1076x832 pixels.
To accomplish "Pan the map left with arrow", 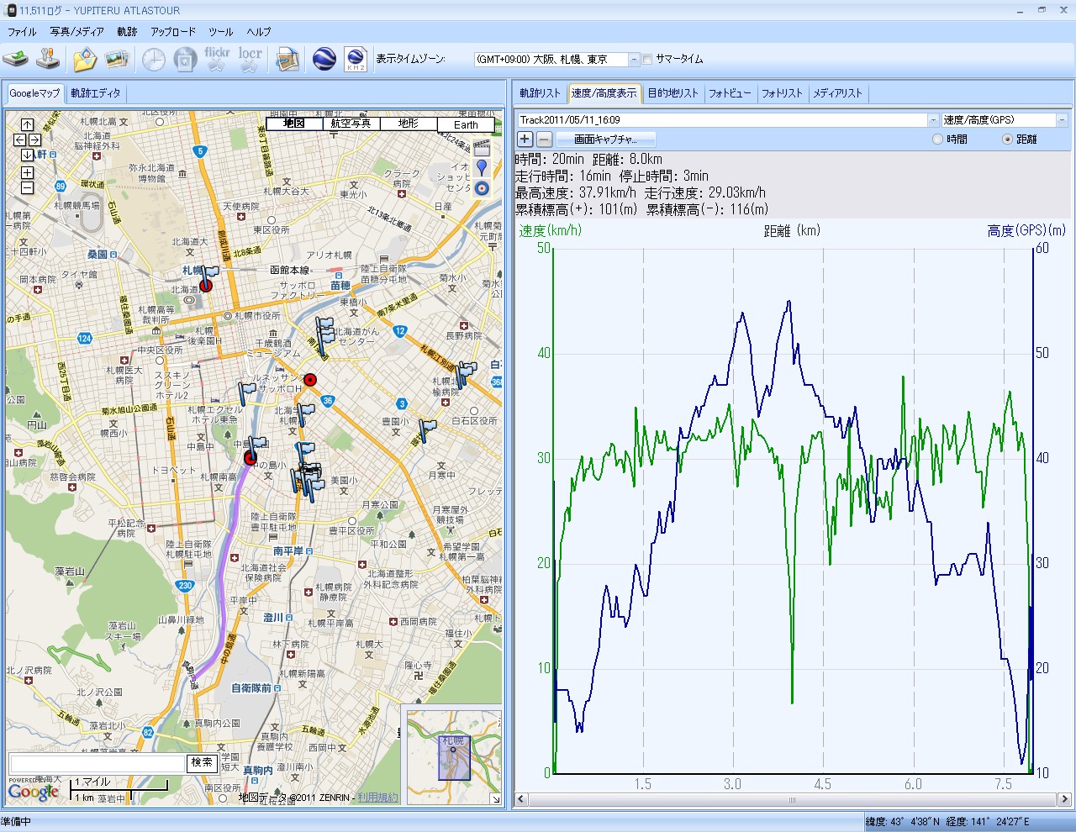I will pos(20,140).
